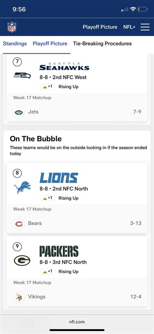Open the hamburger menu
Screen dimensions: 154x334
click(x=145, y=27)
